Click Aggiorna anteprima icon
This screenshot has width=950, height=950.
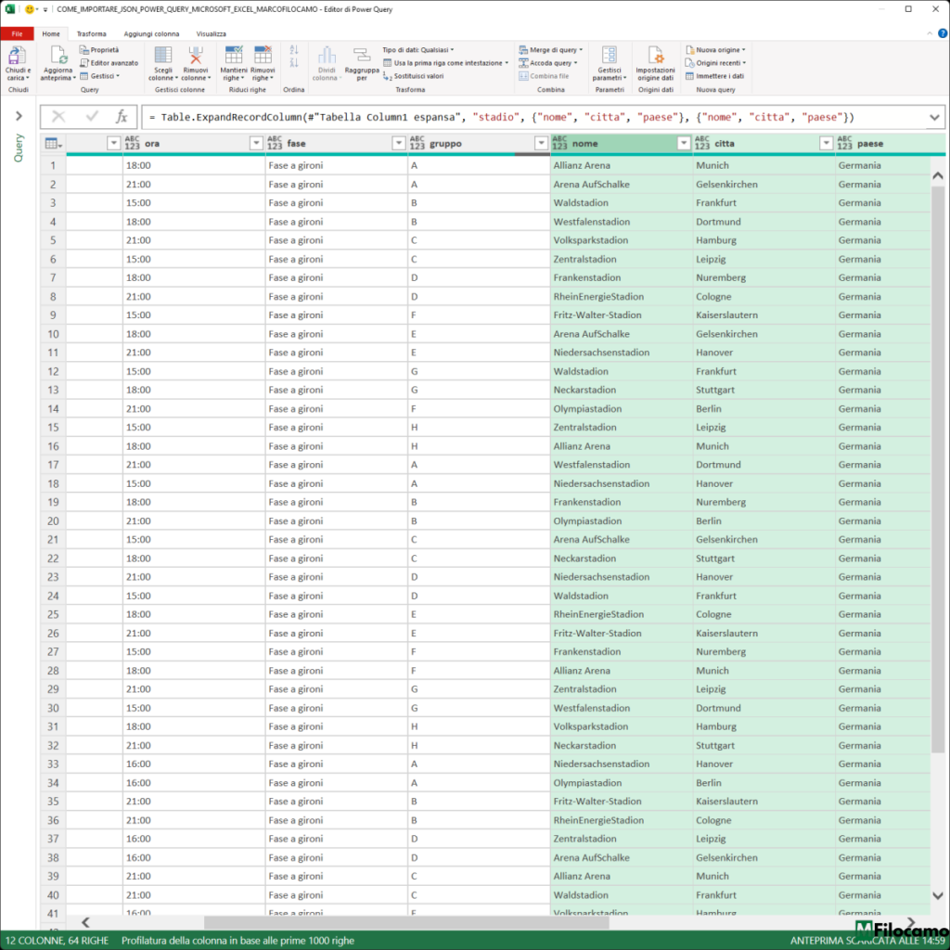[58, 56]
